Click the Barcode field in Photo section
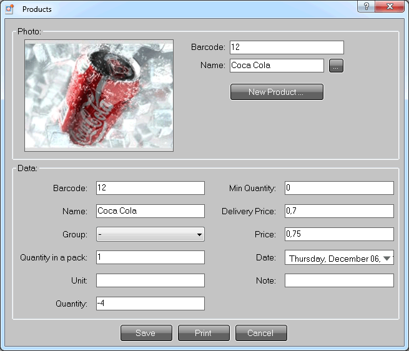The width and height of the screenshot is (409, 351). tap(287, 47)
